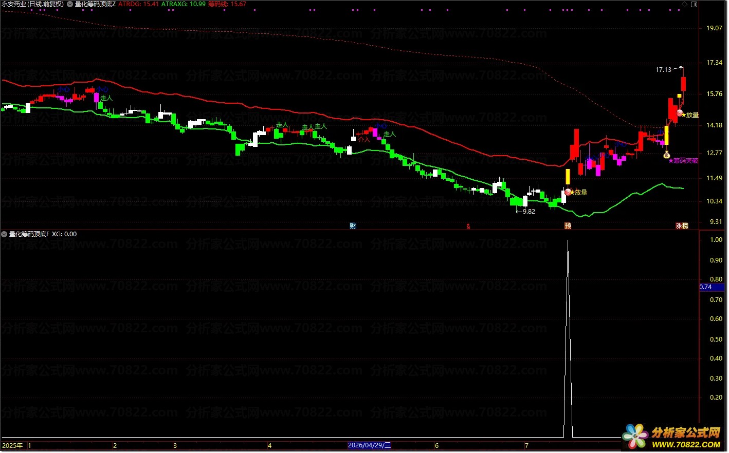Screen dimensions: 729x453
Task: Click the 量化筹码顶底F indicator name
Action: pos(29,234)
